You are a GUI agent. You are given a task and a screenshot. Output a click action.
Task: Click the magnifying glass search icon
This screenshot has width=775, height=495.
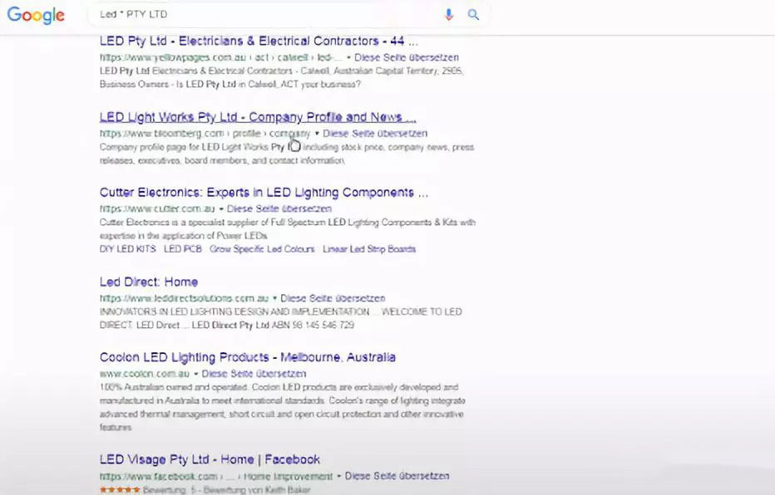coord(473,14)
